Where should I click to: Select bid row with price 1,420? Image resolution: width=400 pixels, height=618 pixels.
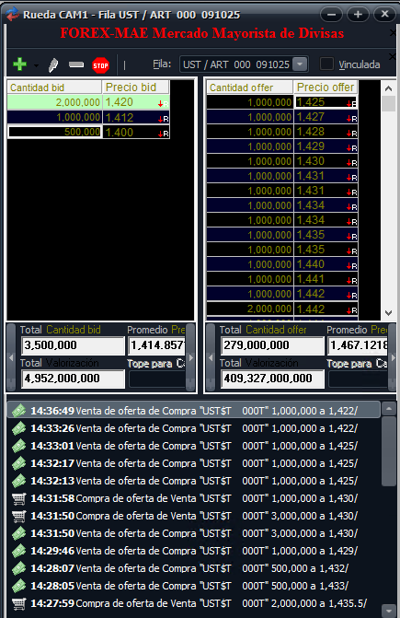pos(88,102)
